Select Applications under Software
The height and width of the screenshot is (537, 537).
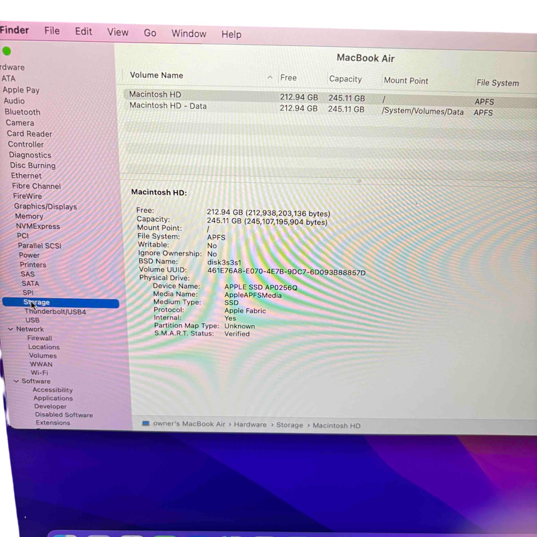(x=53, y=398)
